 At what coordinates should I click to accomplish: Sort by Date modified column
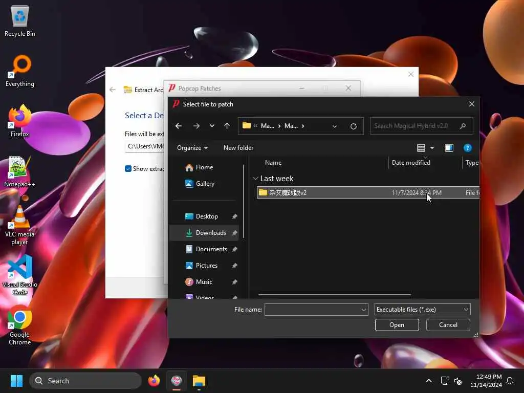(x=411, y=163)
